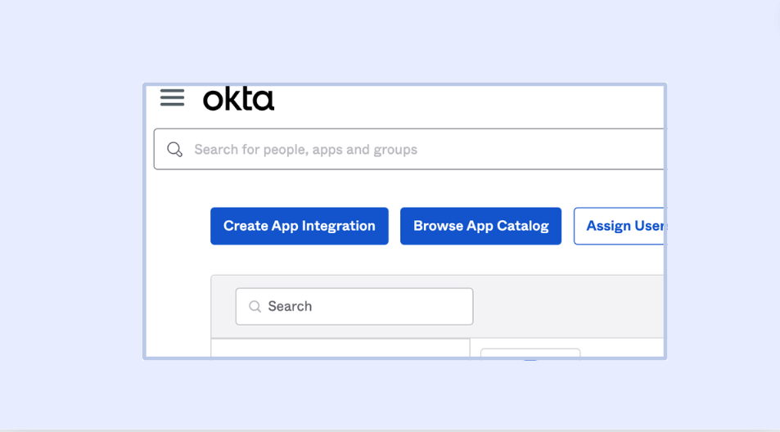Click the magnifier icon in top search bar
Viewport: 780px width, 432px height.
coord(174,150)
